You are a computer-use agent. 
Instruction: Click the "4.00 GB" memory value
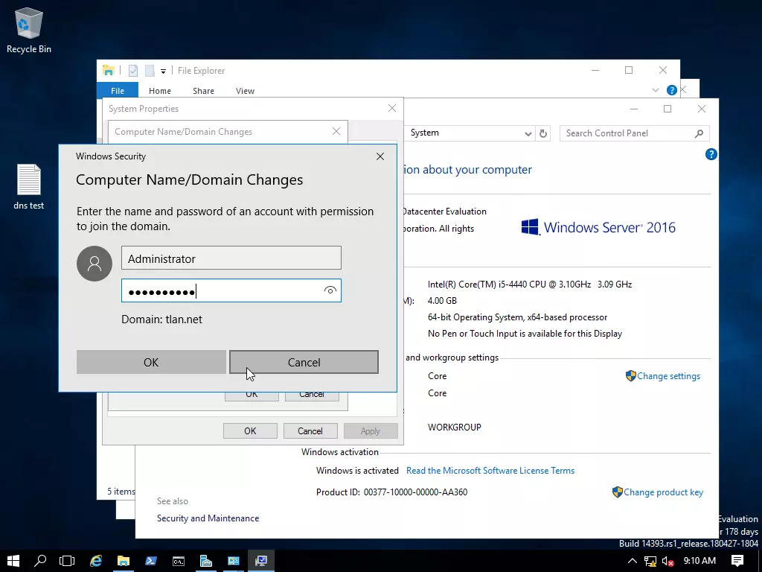coord(442,301)
